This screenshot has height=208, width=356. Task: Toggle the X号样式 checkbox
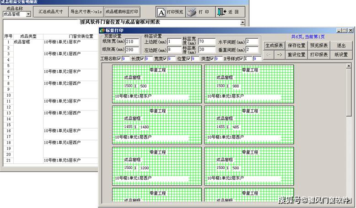tap(241, 59)
